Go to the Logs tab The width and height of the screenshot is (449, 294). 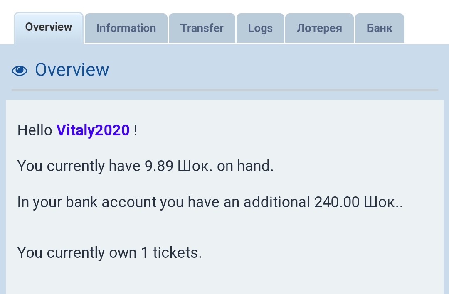pos(260,28)
